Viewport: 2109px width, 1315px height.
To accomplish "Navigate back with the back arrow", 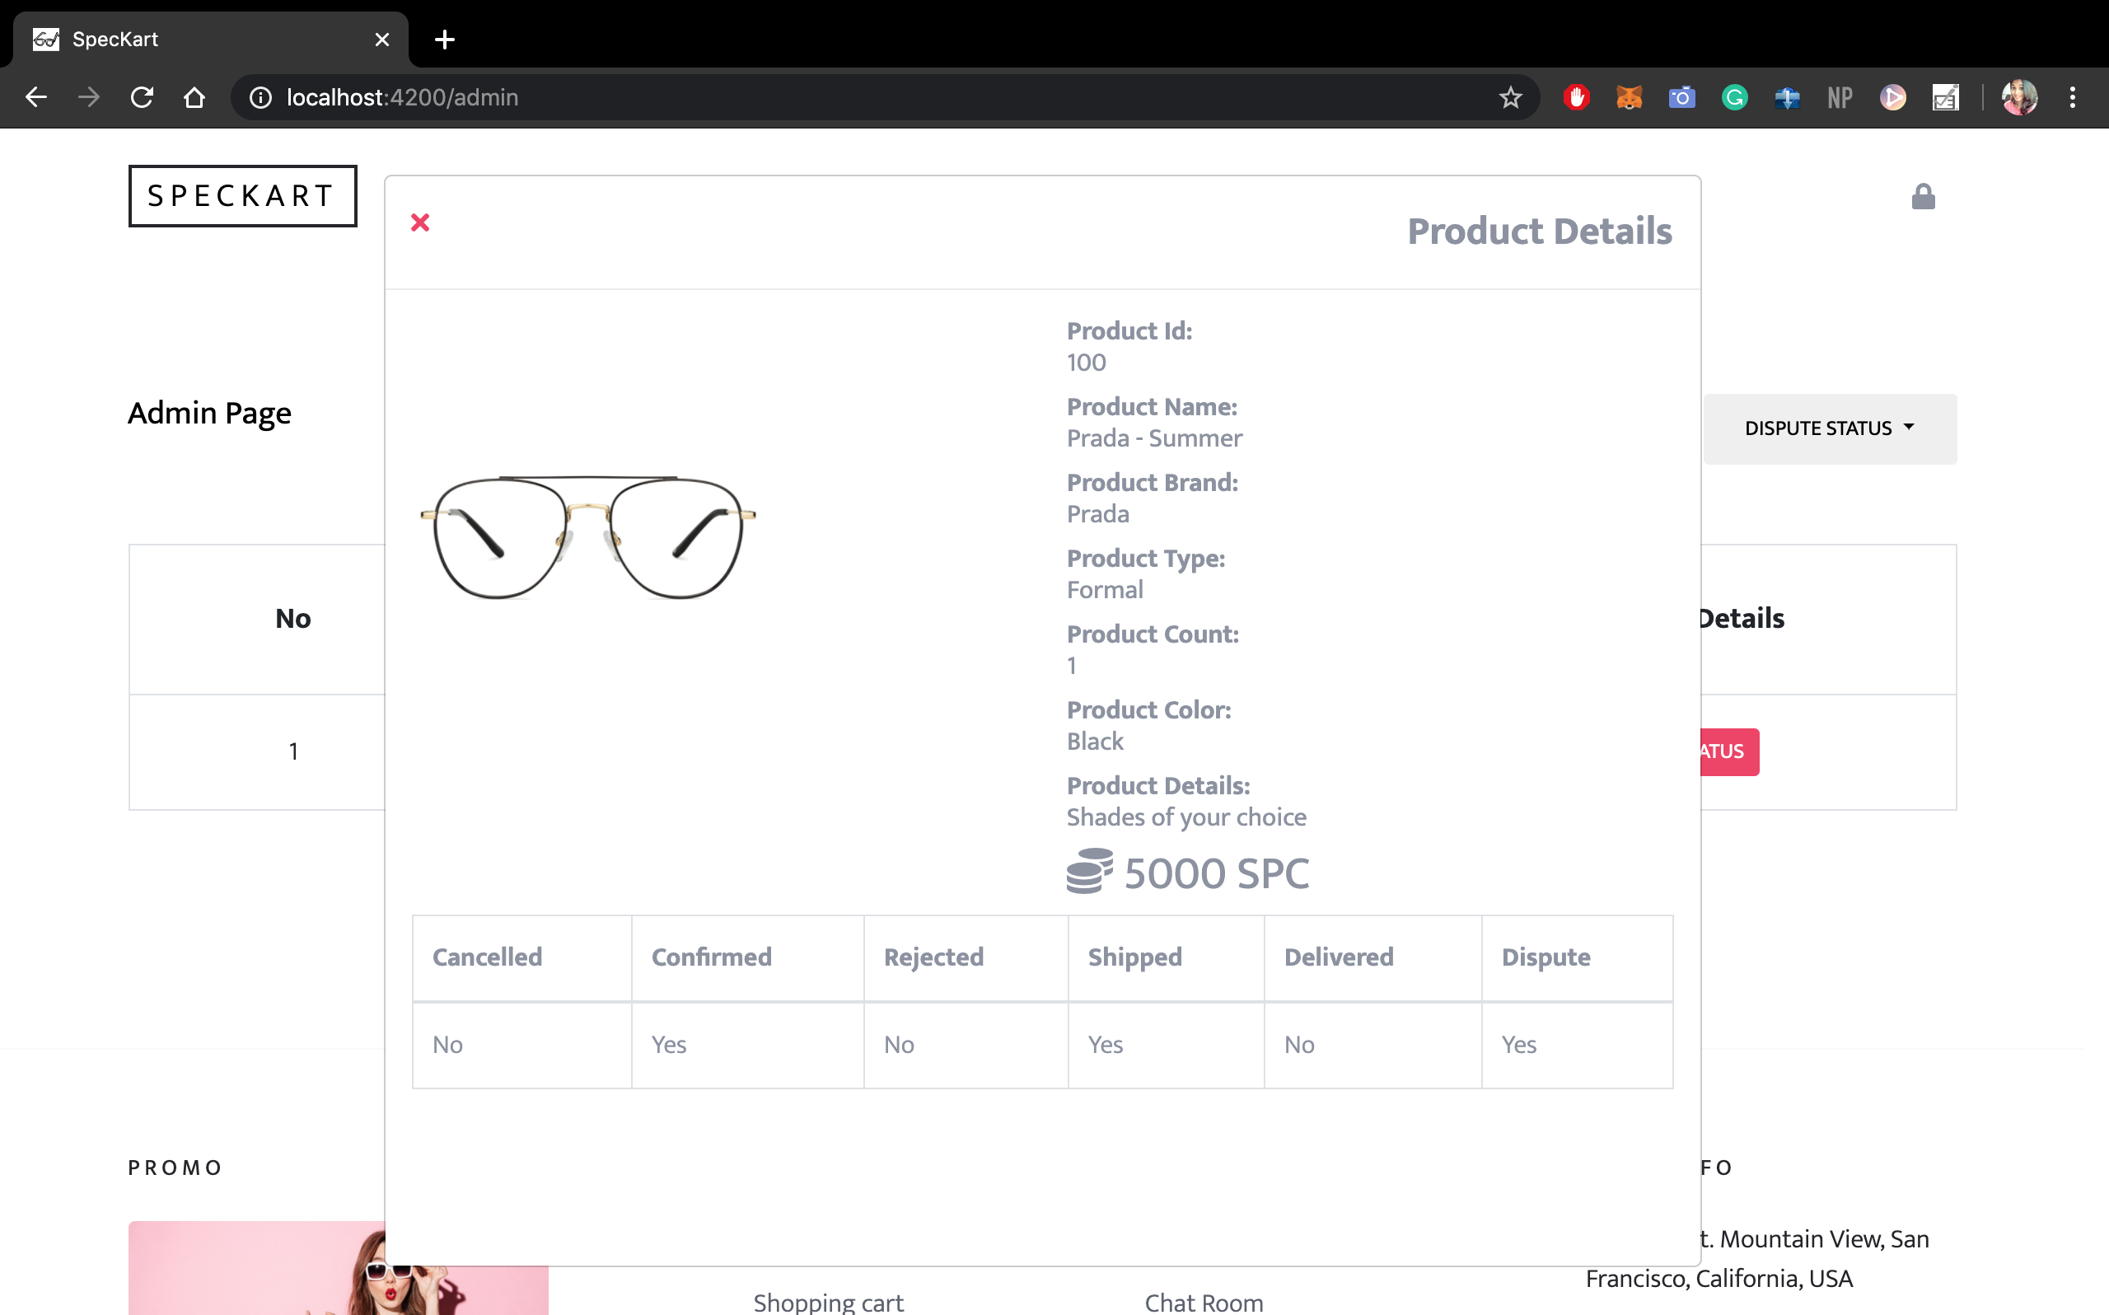I will tap(35, 97).
